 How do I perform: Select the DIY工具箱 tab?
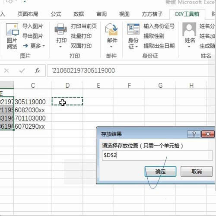click(x=187, y=14)
